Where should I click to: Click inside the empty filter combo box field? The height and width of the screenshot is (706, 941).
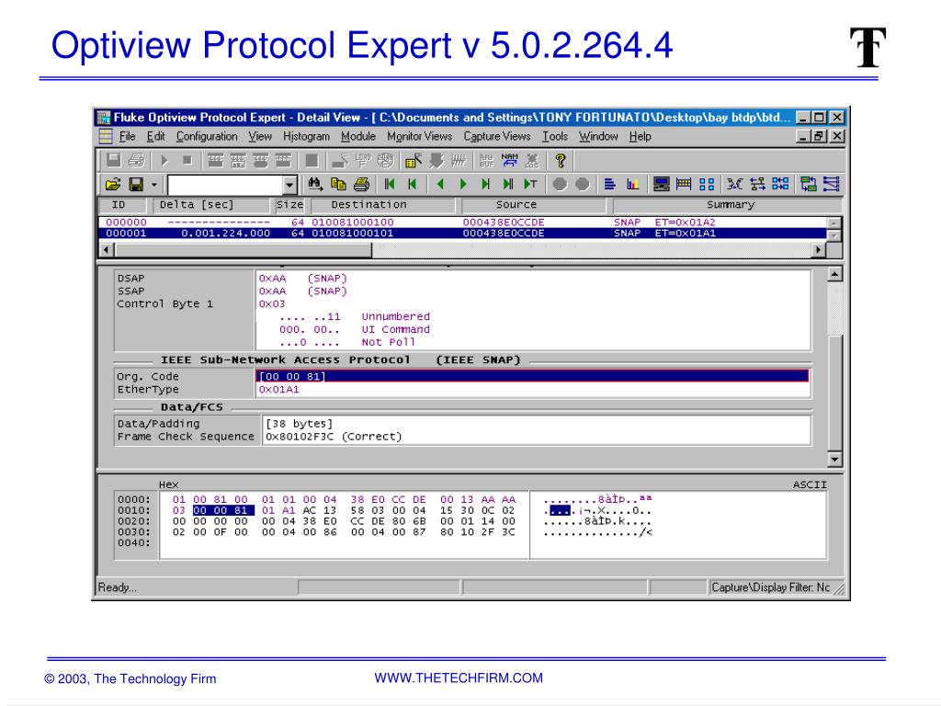226,185
